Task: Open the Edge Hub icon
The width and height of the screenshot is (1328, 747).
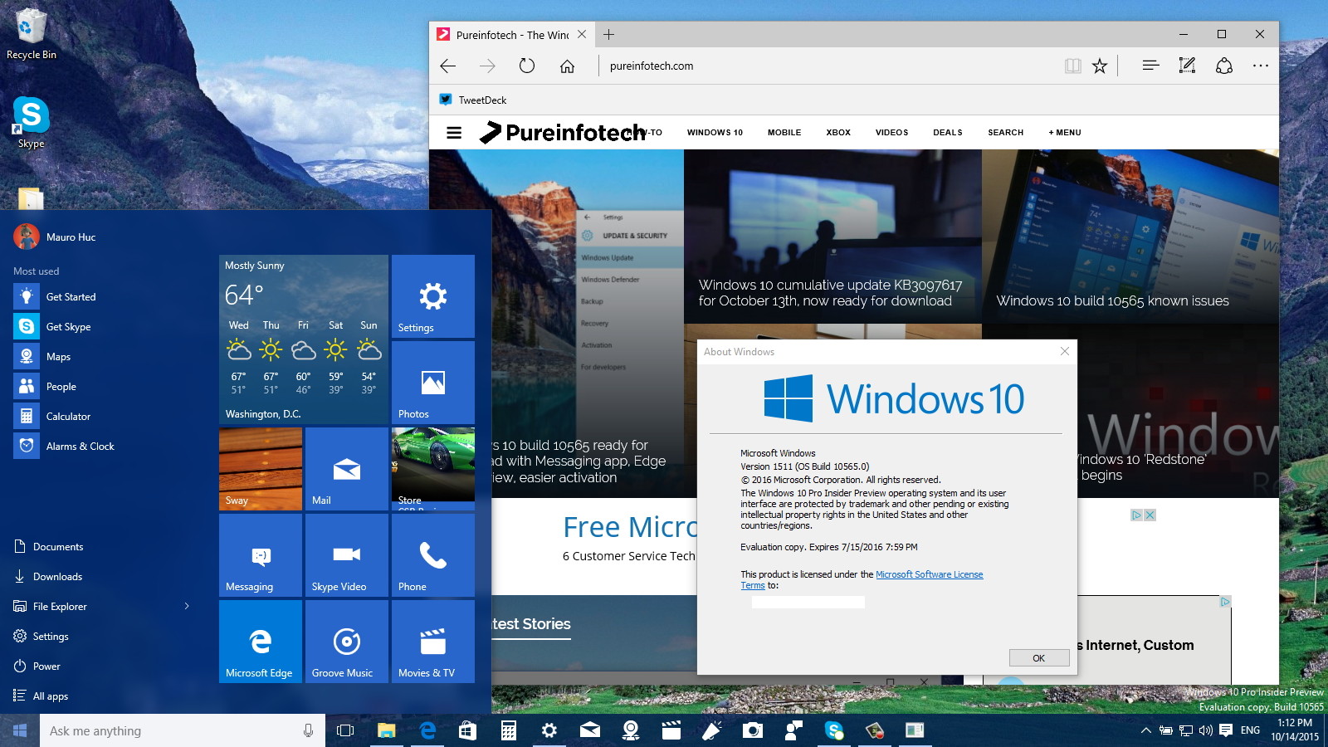Action: coord(1150,66)
